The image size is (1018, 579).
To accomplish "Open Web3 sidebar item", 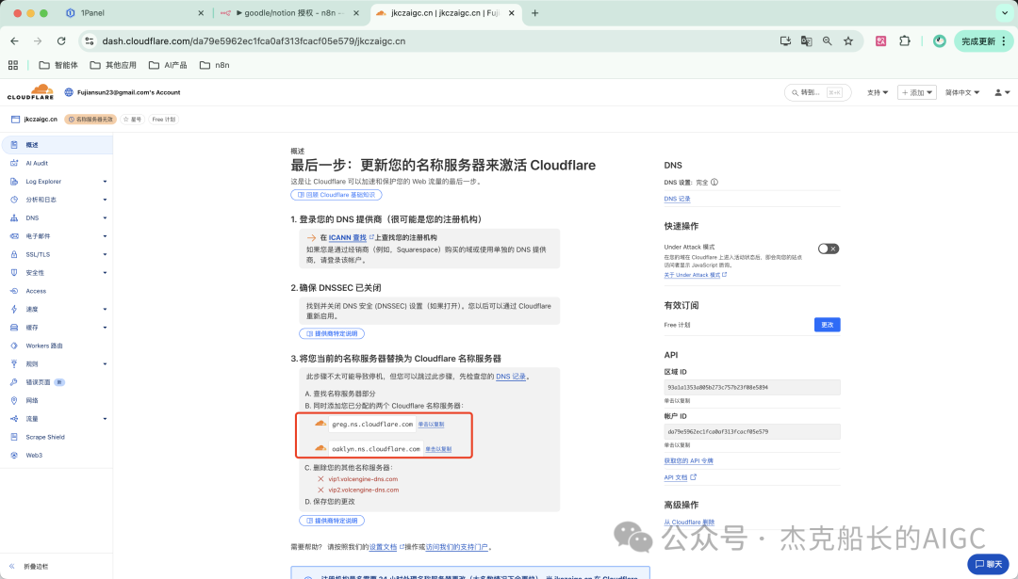I will click(34, 455).
